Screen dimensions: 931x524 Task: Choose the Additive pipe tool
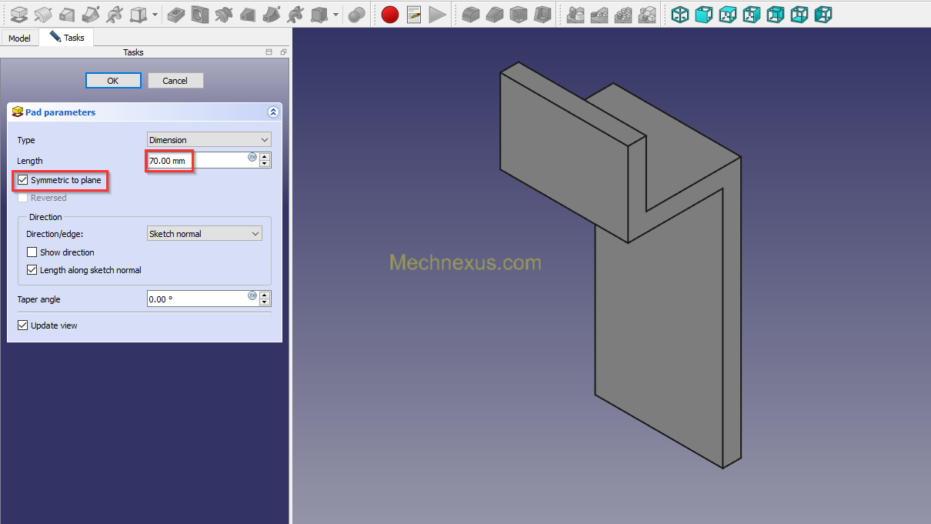[x=90, y=14]
